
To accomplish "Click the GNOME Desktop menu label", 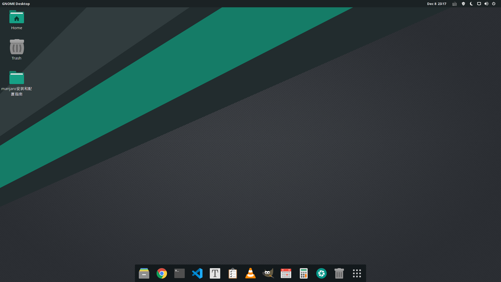I will [16, 4].
